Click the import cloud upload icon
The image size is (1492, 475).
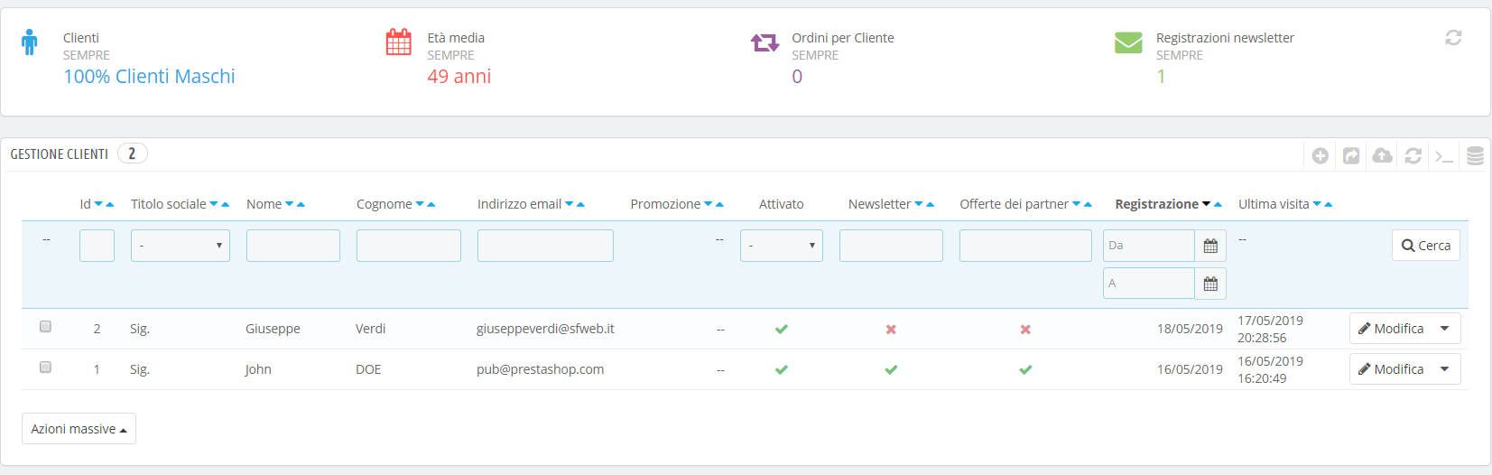point(1382,156)
